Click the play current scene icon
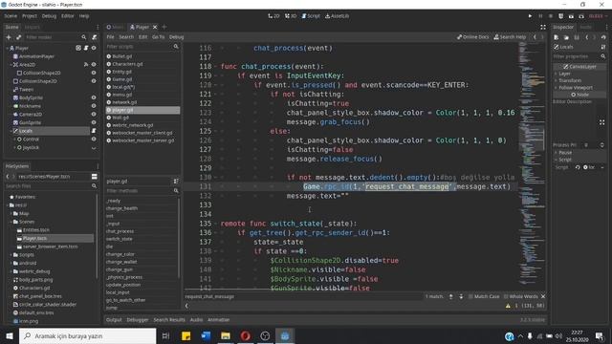612x344 pixels. pos(571,16)
